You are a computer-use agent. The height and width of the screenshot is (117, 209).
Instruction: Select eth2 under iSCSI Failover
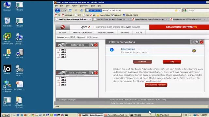point(63,83)
